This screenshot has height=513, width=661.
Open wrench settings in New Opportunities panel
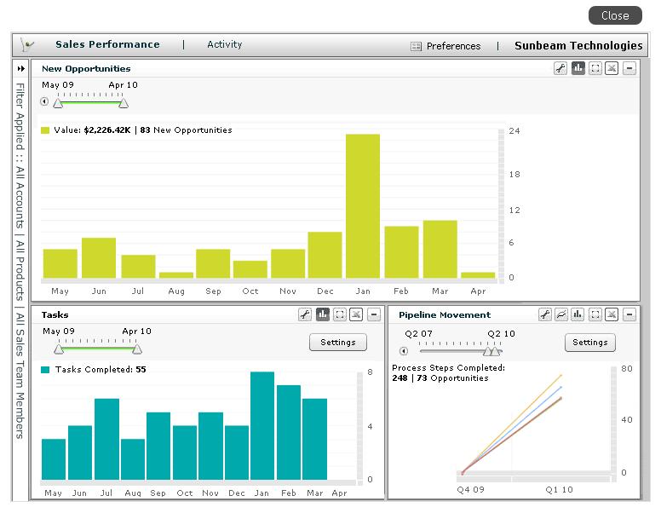[x=560, y=69]
